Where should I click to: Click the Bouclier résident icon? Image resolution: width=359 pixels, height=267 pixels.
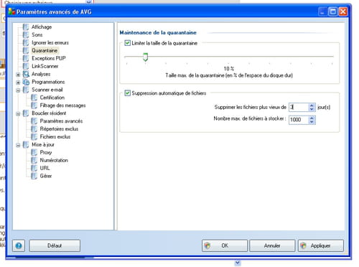[26, 113]
